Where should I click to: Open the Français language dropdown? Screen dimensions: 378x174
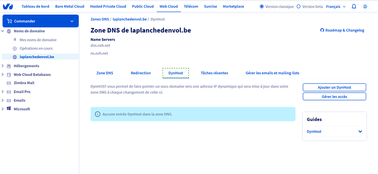pyautogui.click(x=336, y=7)
